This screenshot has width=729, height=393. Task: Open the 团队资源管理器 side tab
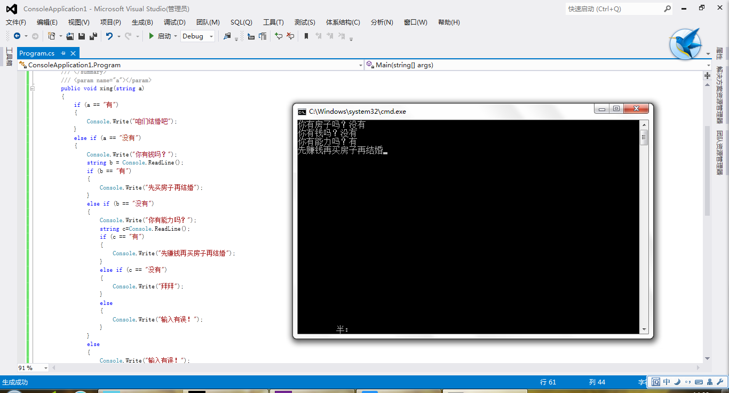click(719, 153)
